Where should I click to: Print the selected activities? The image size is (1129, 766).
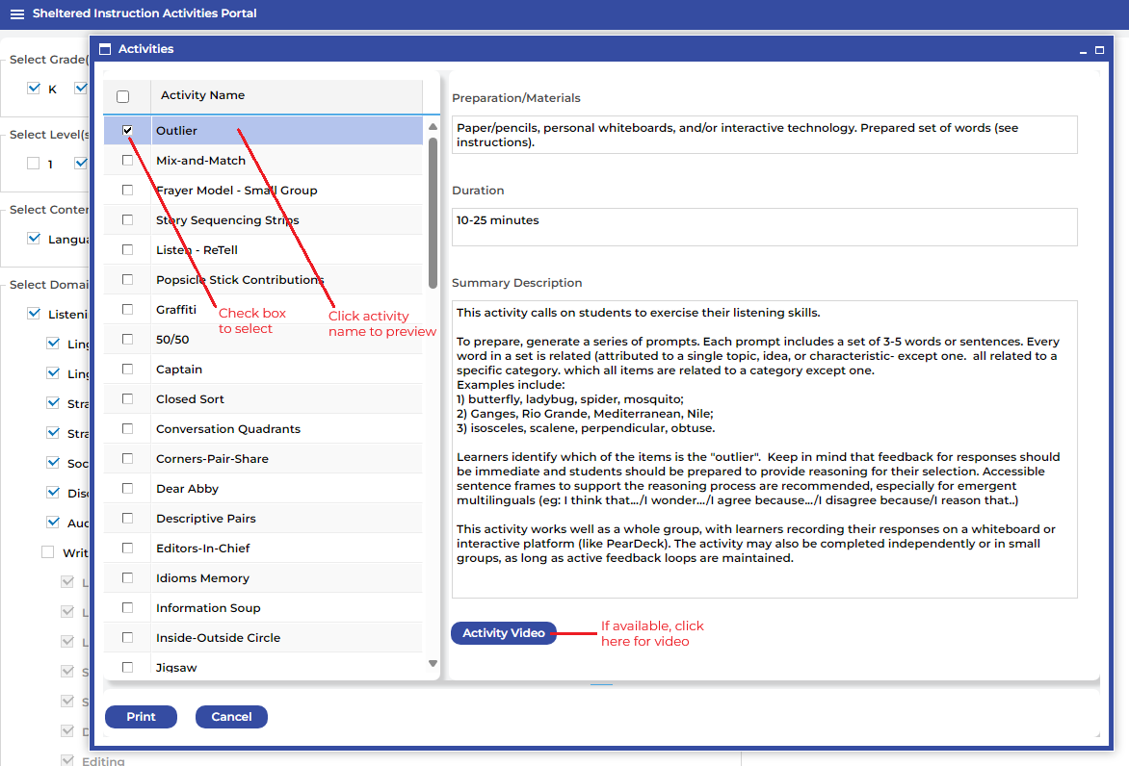pyautogui.click(x=141, y=716)
